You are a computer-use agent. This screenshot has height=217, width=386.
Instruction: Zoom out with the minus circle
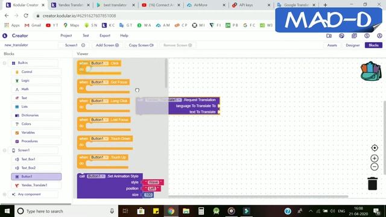point(375,166)
